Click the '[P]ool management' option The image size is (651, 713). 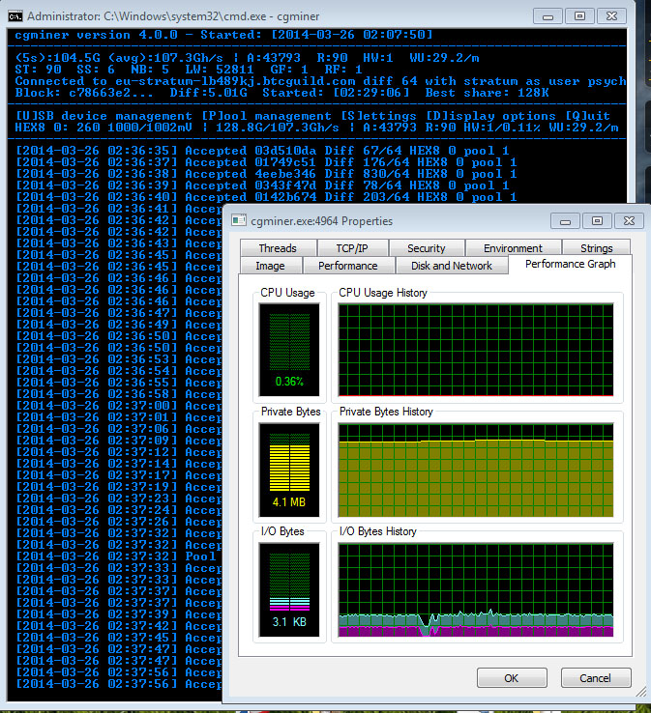[266, 116]
